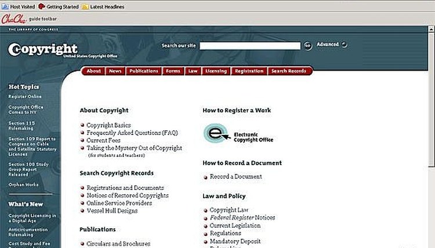Screen dimensions: 435x248
Task: Open the Register Online hot topic
Action: (x=25, y=96)
